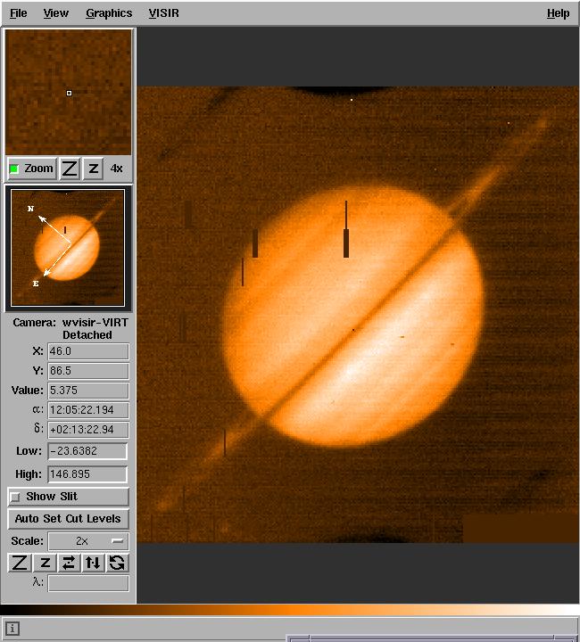Open the VISIR menu

(164, 13)
